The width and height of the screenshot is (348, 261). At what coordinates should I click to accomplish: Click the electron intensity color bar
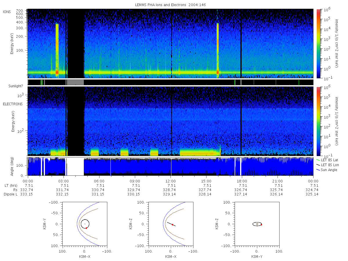(x=318, y=121)
